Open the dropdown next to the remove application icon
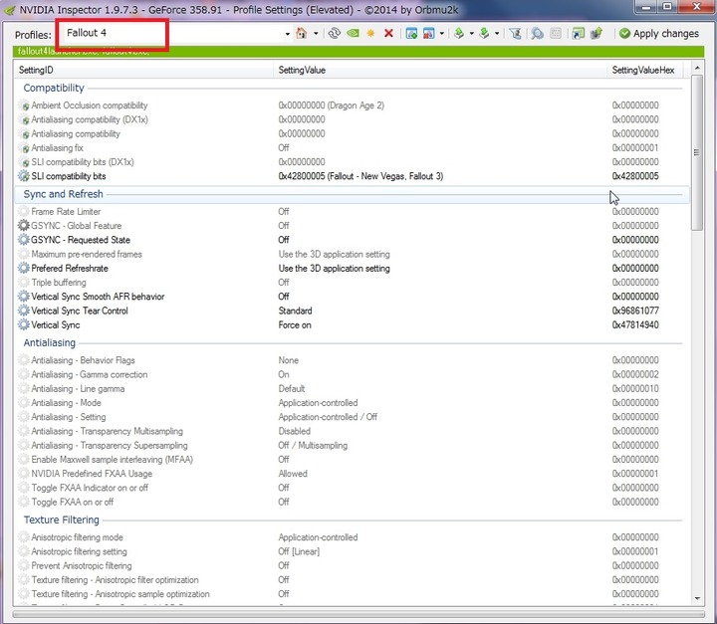This screenshot has width=717, height=624. click(442, 34)
